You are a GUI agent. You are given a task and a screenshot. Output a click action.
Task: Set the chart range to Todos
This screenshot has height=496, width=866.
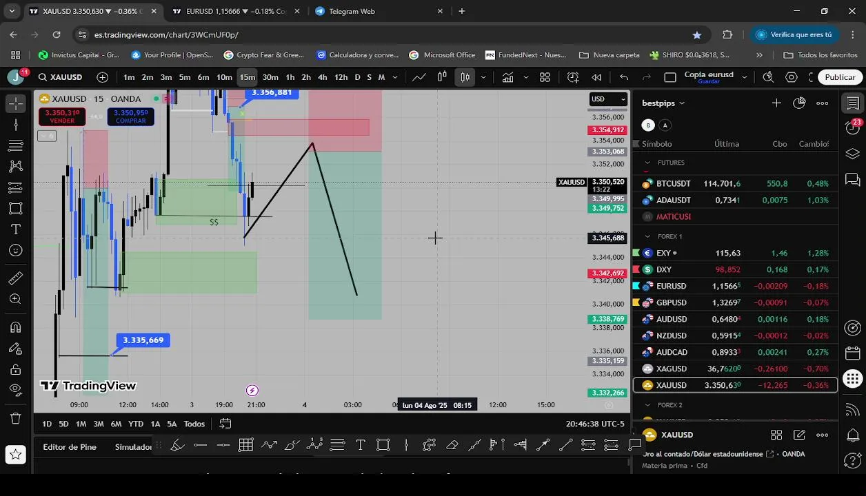pyautogui.click(x=194, y=424)
